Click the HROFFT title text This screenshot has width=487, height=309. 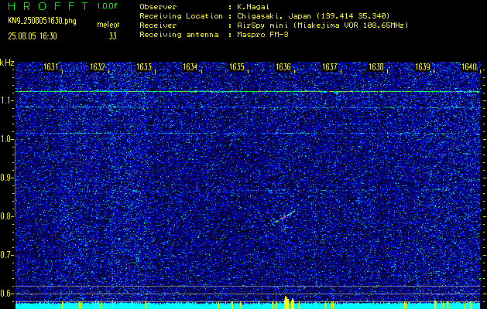[48, 6]
